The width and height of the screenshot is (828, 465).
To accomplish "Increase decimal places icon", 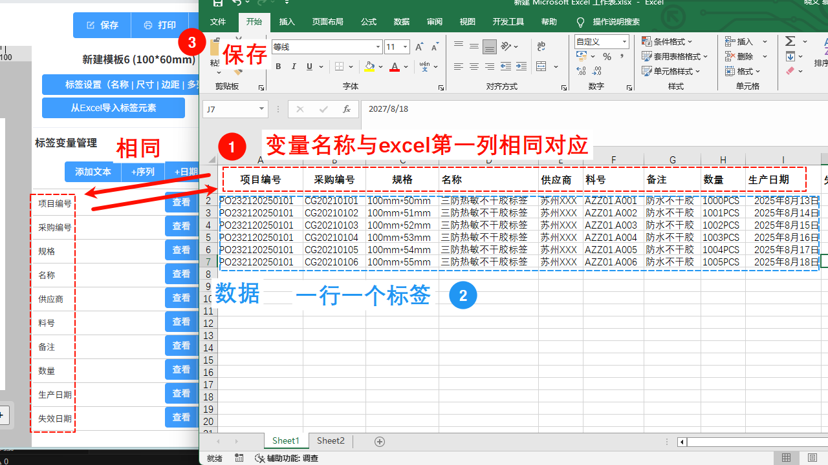I will [x=580, y=72].
